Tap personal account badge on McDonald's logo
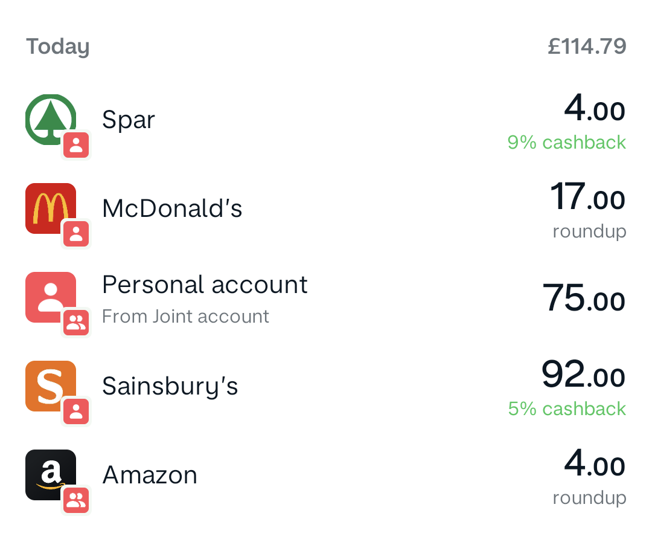652x545 pixels. tap(76, 234)
